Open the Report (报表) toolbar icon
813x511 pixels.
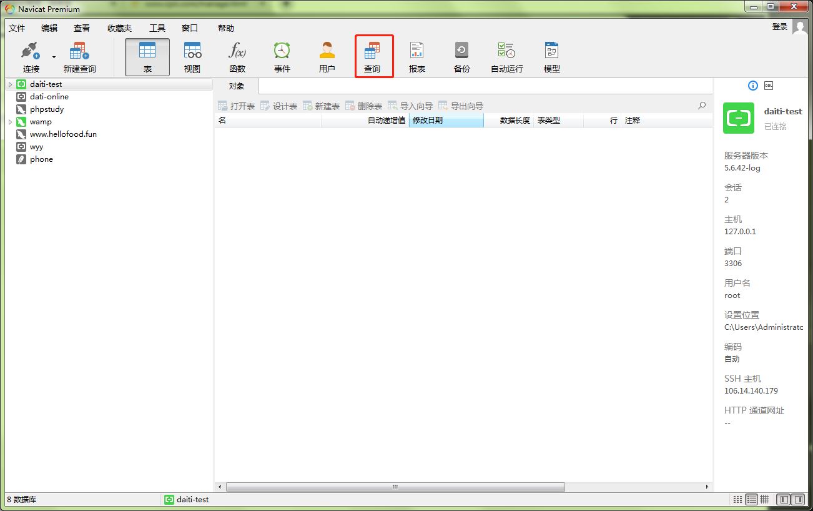click(417, 56)
